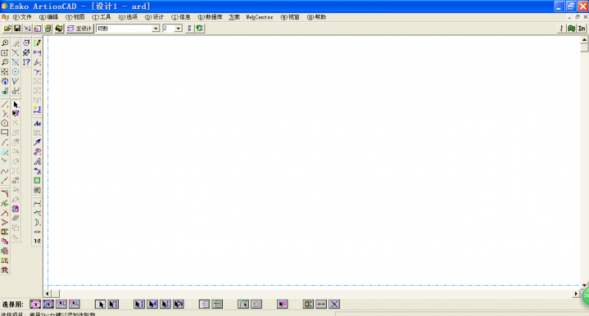Select the circle drawing tool
Viewport: 589px width, 316px height.
[5, 123]
